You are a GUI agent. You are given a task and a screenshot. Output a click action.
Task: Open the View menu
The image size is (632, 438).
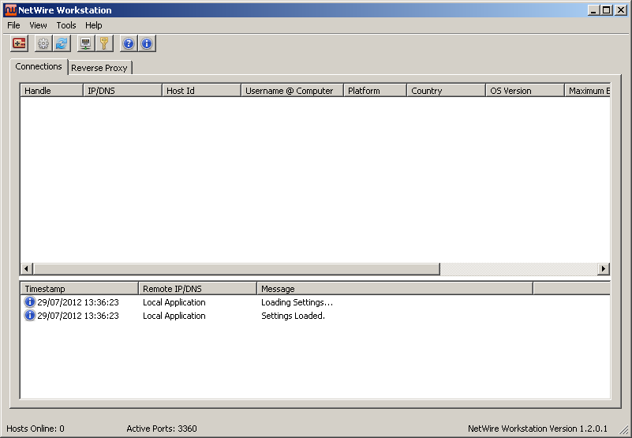pos(38,25)
